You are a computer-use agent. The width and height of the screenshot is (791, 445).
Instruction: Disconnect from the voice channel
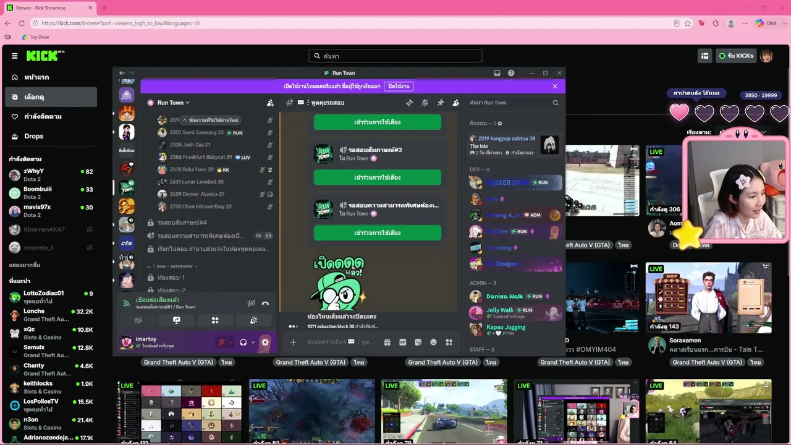(x=265, y=303)
